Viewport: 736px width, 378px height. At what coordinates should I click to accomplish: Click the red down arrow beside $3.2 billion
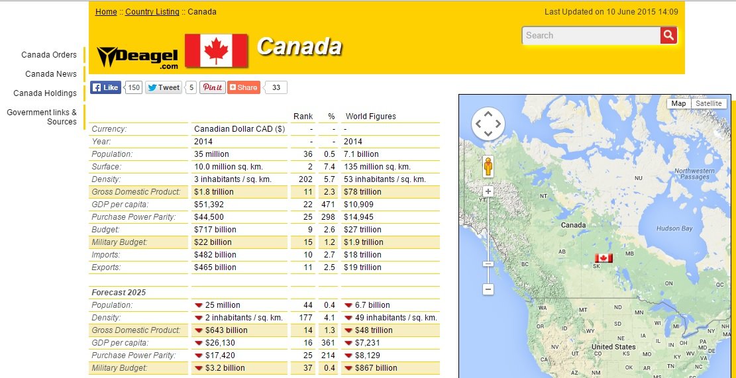pos(198,368)
